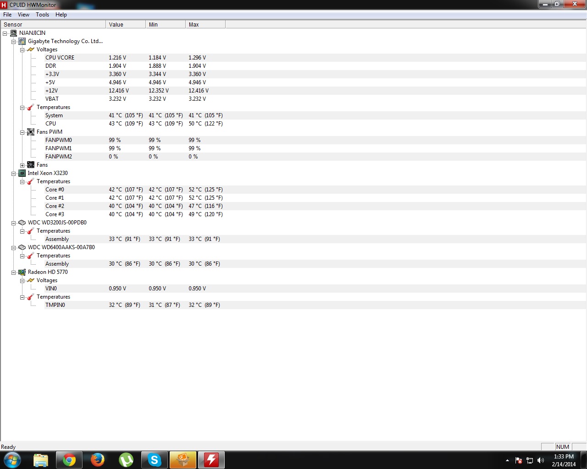Collapse the Intel Xeon X3230 node
This screenshot has width=587, height=469.
point(13,174)
